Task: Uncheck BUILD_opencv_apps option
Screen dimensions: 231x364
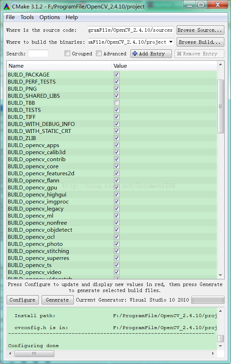Action: [x=116, y=145]
